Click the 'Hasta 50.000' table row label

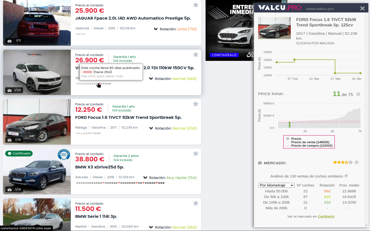pos(276,191)
